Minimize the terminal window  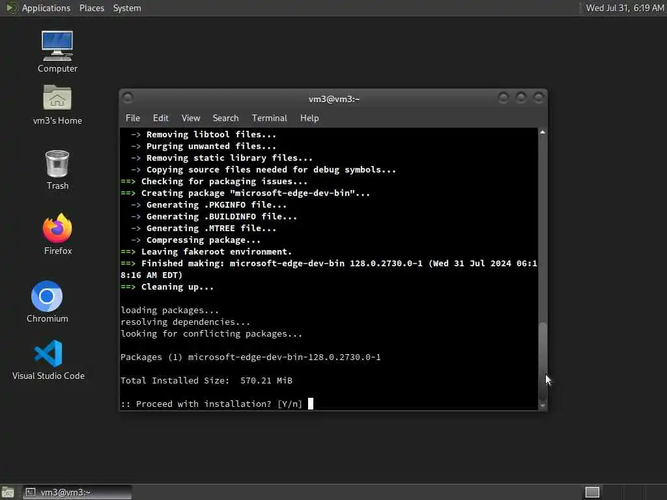pos(504,98)
